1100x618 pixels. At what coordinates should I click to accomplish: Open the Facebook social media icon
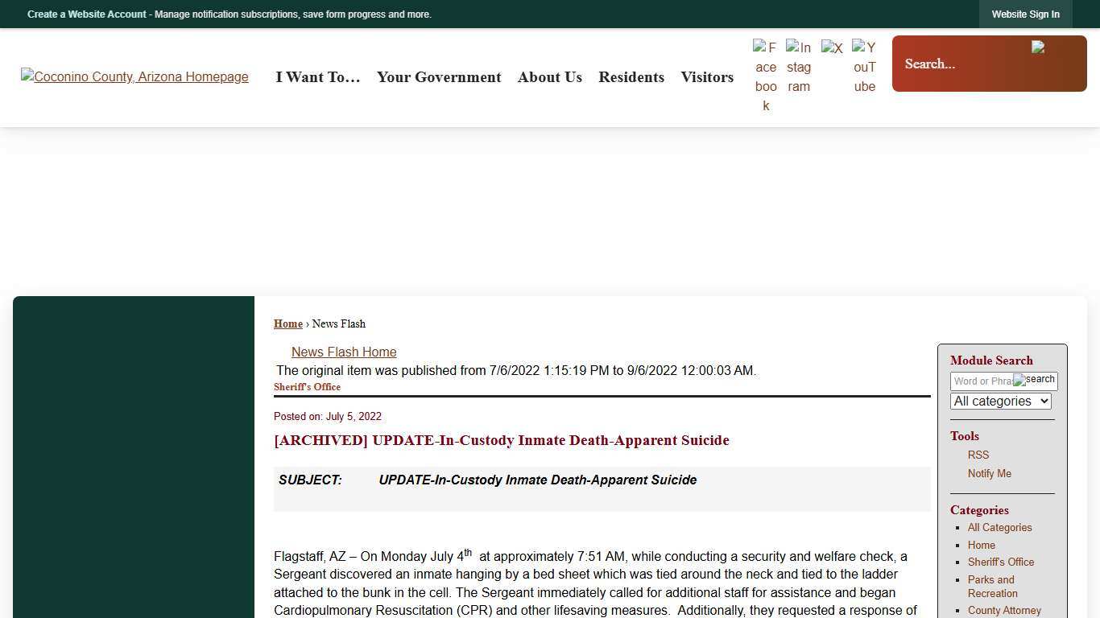(x=766, y=76)
